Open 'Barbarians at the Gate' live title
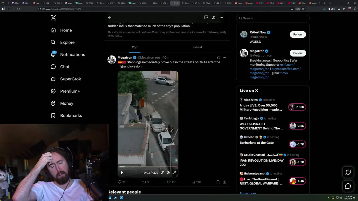The width and height of the screenshot is (358, 201). [x=256, y=143]
